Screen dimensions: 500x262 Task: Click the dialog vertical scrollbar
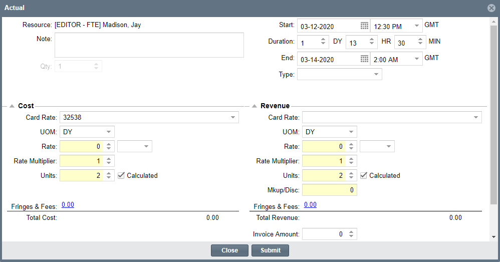[493, 115]
